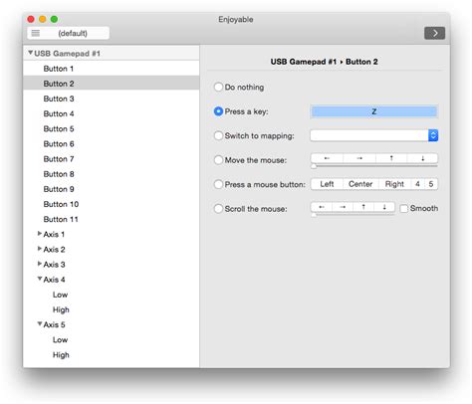The width and height of the screenshot is (472, 404).
Task: Select mouse move left arrow segment
Action: point(327,158)
